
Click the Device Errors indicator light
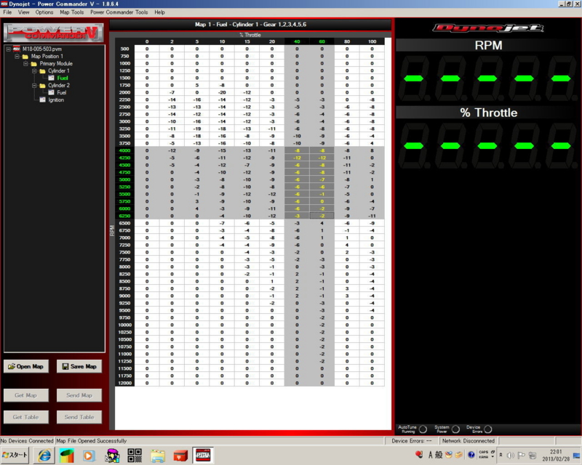click(x=487, y=429)
